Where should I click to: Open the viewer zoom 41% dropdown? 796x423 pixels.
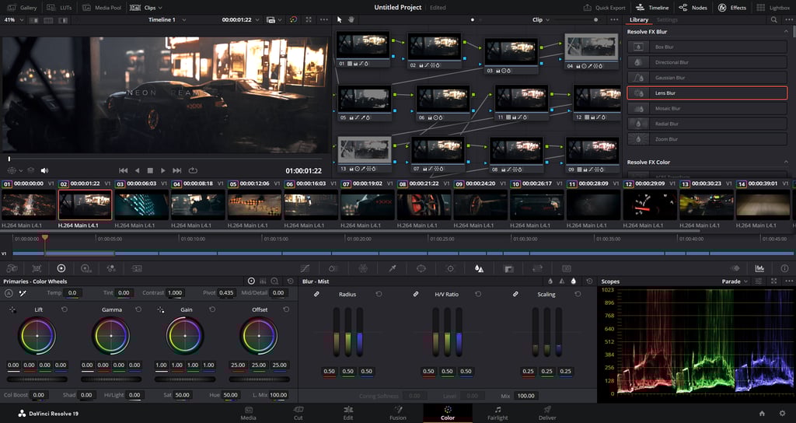point(13,19)
